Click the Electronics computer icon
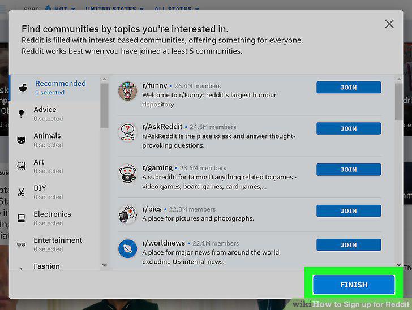This screenshot has width=412, height=310. point(22,218)
